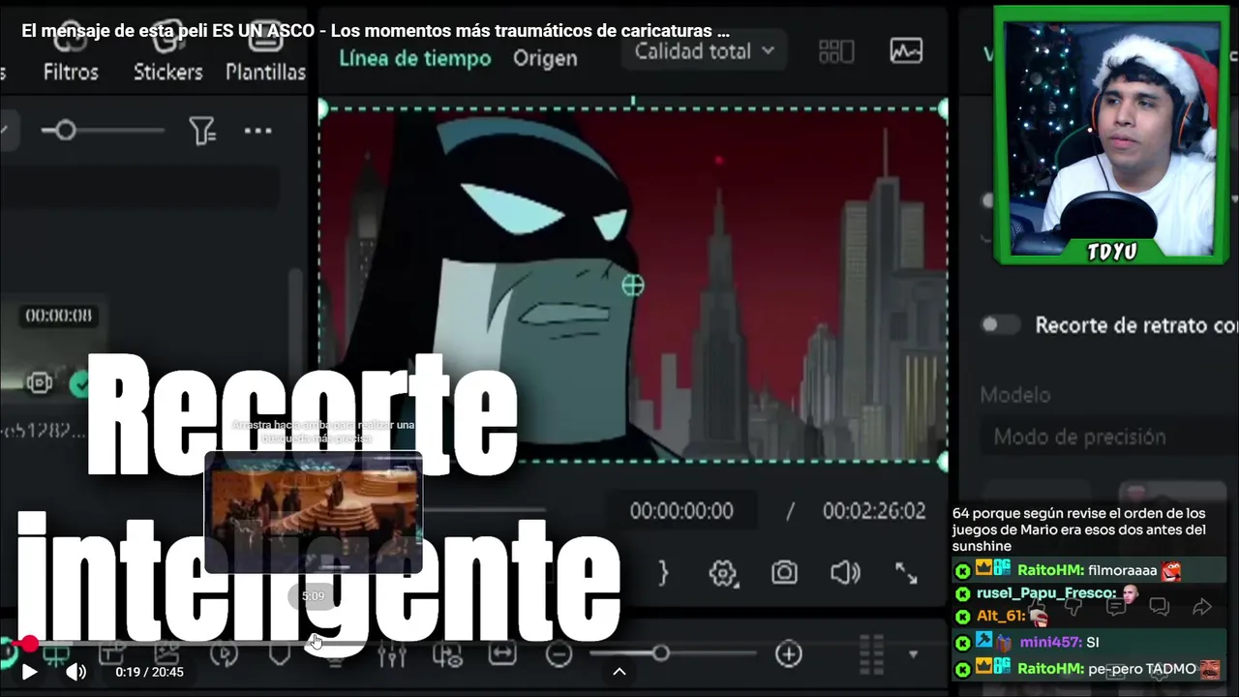Click the red progress bar scrubber dot
1239x697 pixels.
pyautogui.click(x=30, y=643)
